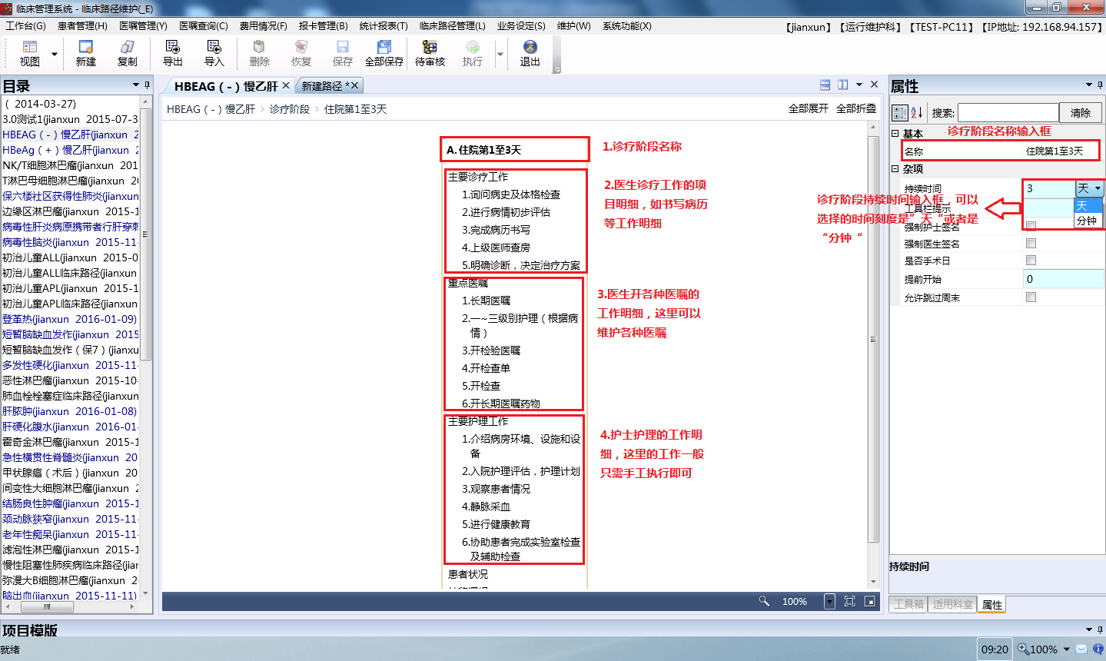Click the 搜索 input field

[1008, 113]
